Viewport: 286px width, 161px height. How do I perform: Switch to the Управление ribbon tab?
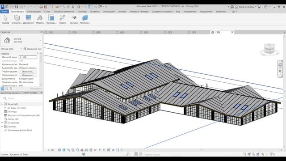(189, 12)
